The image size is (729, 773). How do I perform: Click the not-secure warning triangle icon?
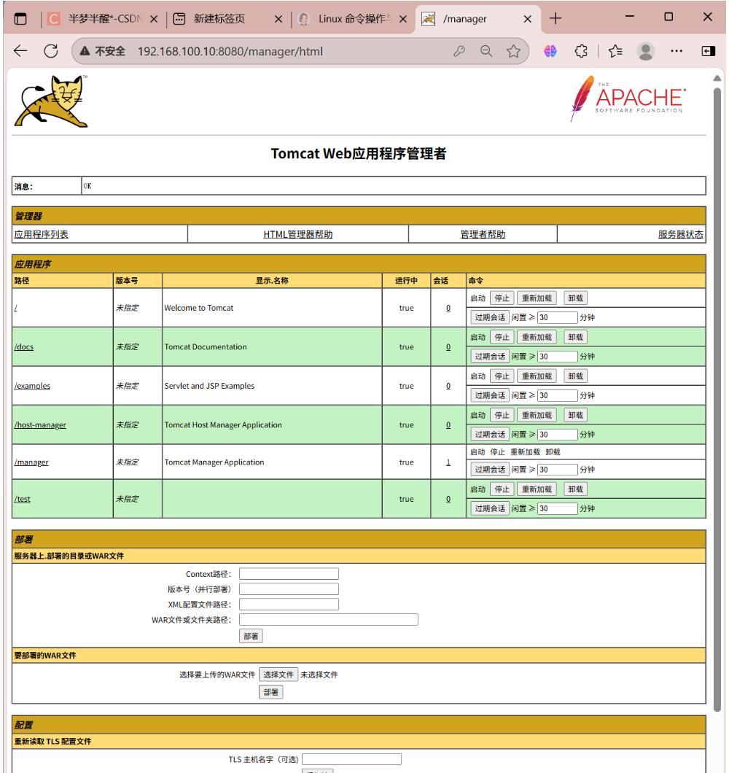(x=85, y=51)
